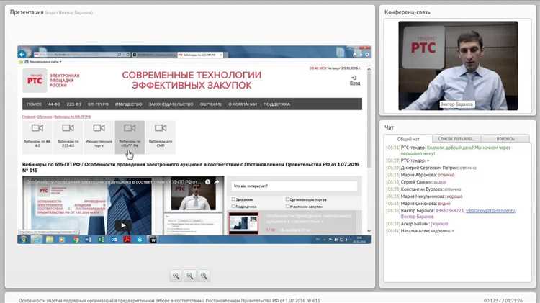Click the zoom out magnifier button

pos(190,276)
